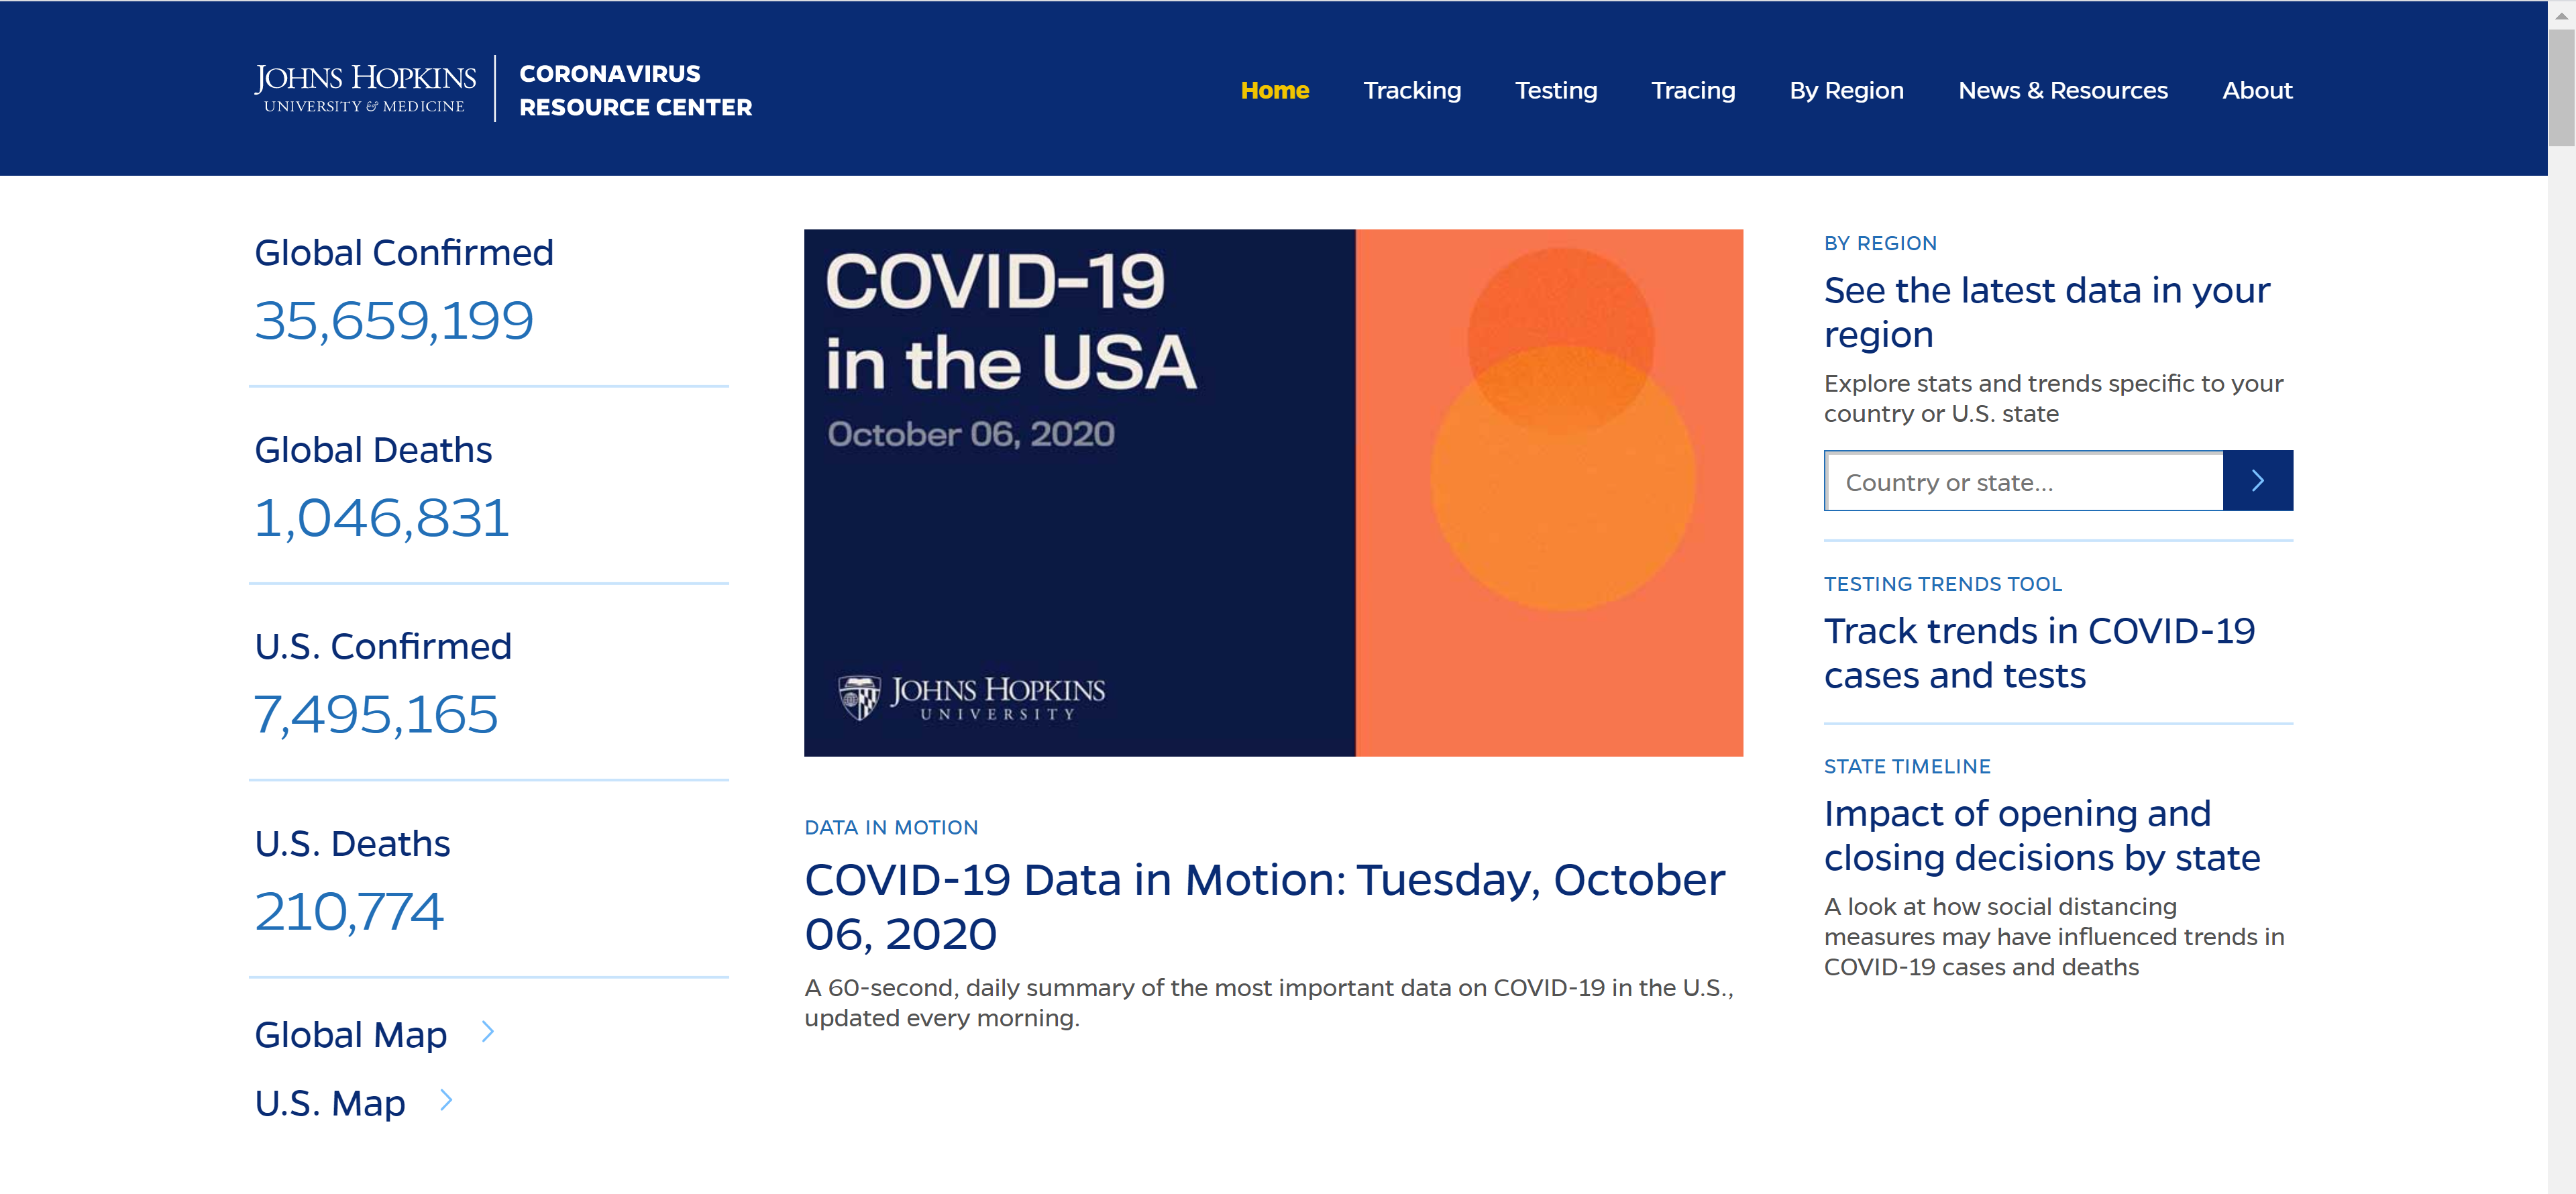Click the scrollbar up arrow at the top right

point(2561,15)
